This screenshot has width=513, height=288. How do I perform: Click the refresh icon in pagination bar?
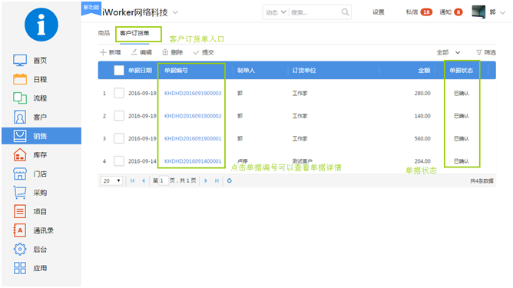point(230,180)
